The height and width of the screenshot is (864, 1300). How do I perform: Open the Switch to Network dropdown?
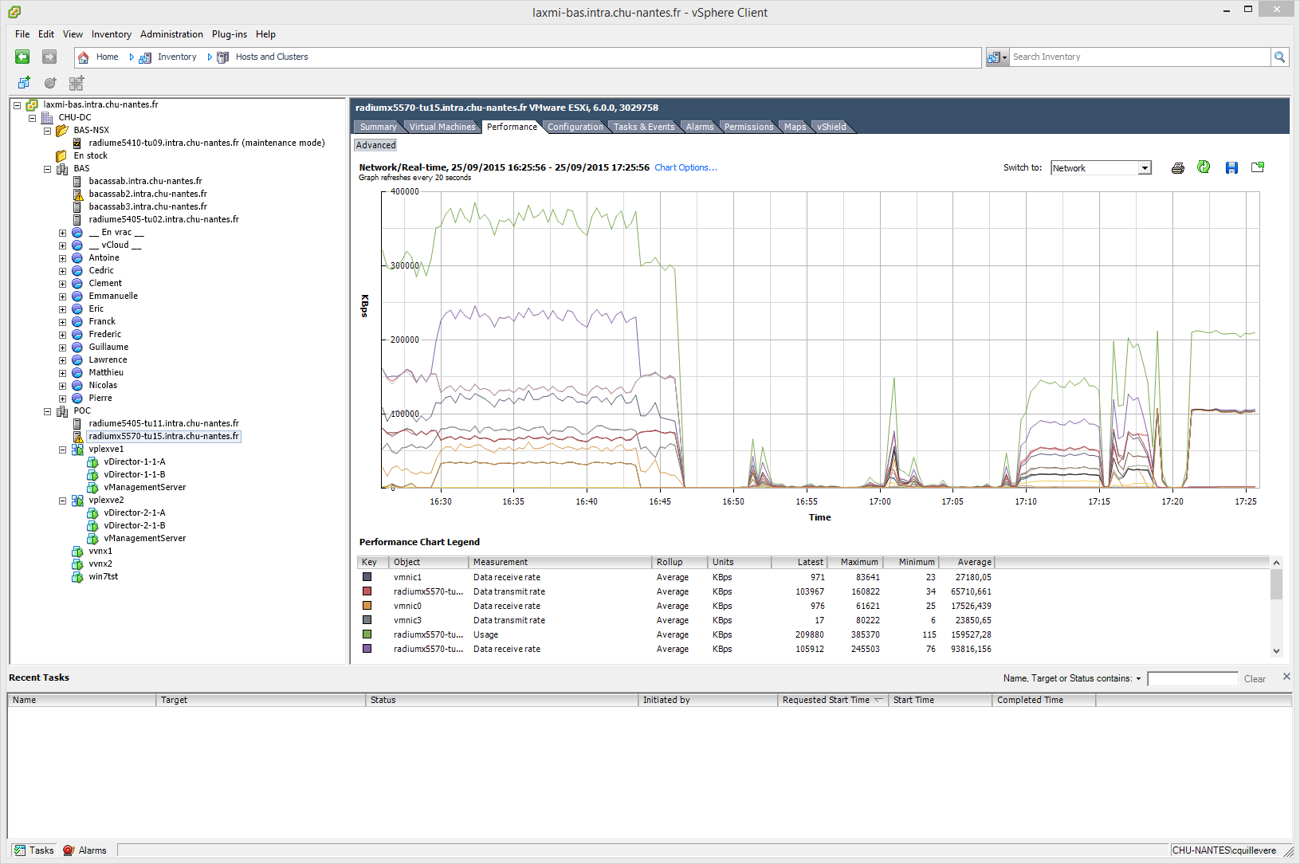1145,168
